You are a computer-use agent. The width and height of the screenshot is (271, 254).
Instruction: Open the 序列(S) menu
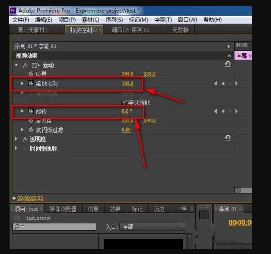pos(114,20)
